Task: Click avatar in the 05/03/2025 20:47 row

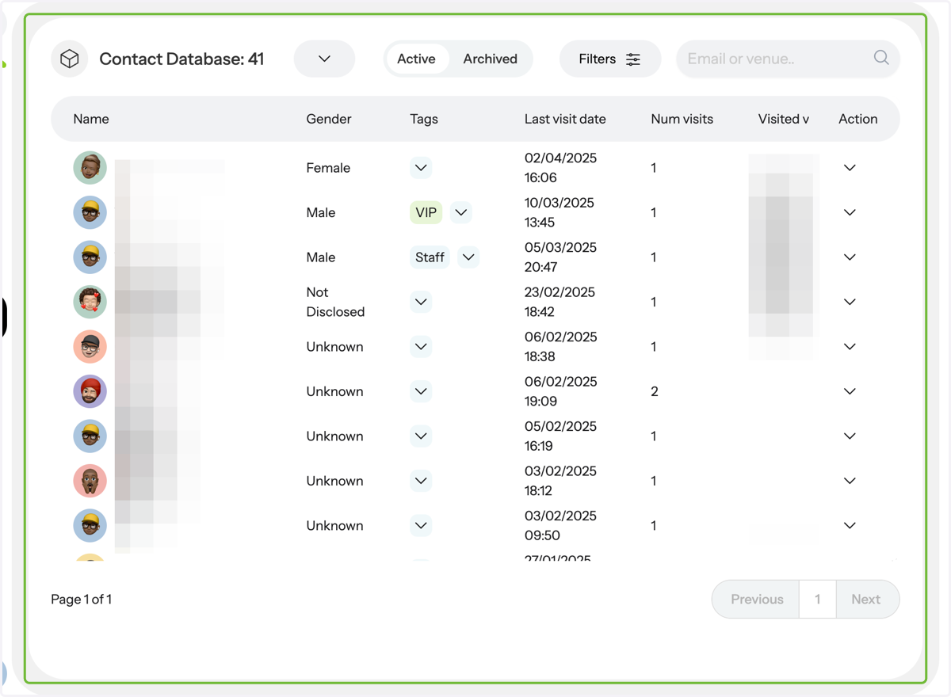Action: pyautogui.click(x=90, y=257)
